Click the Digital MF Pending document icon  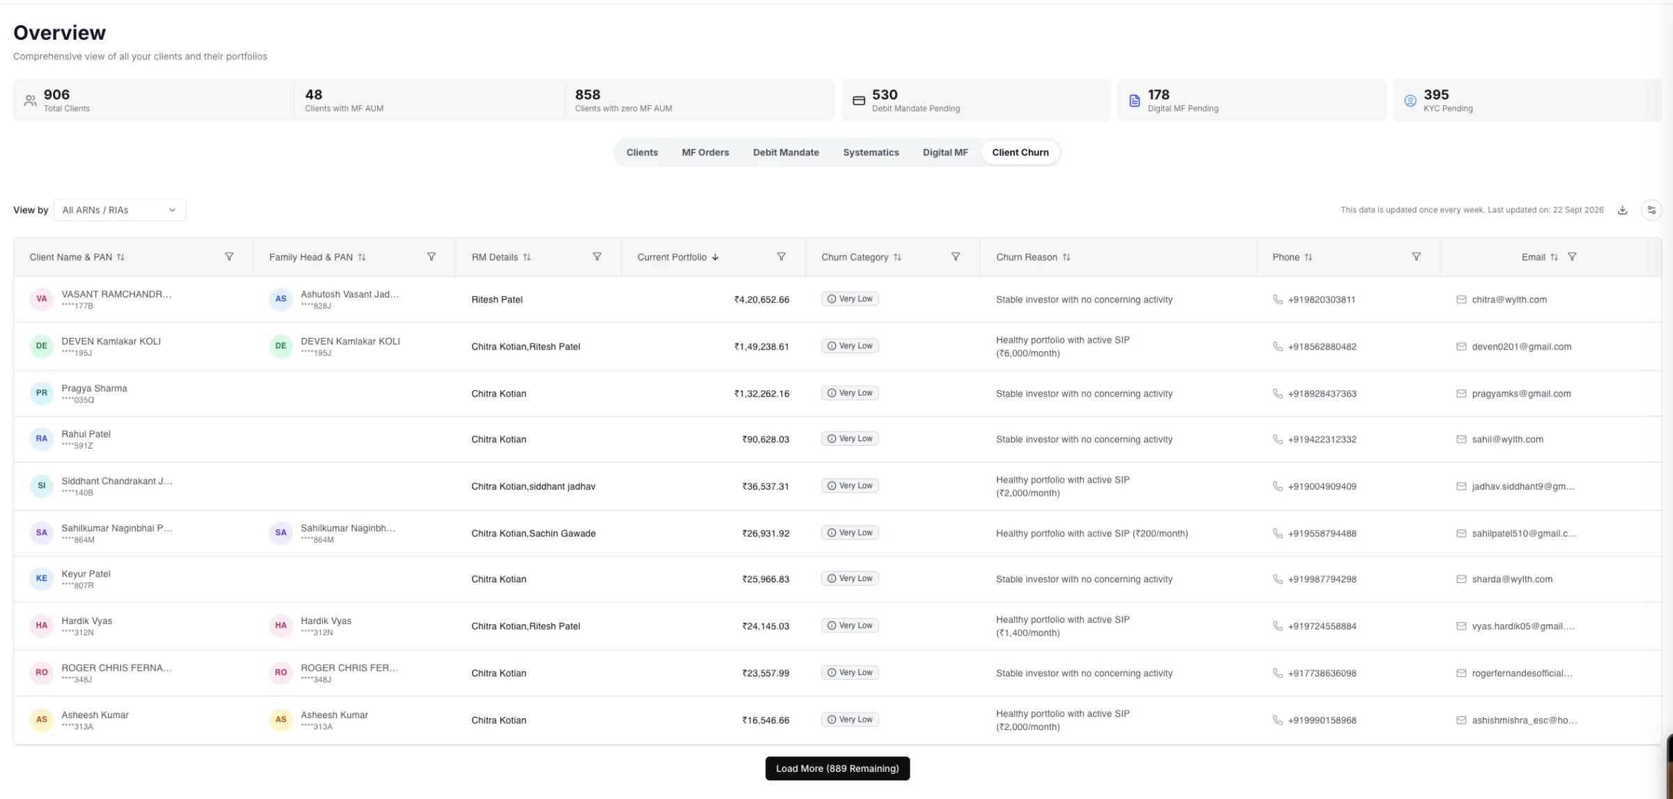pyautogui.click(x=1134, y=101)
